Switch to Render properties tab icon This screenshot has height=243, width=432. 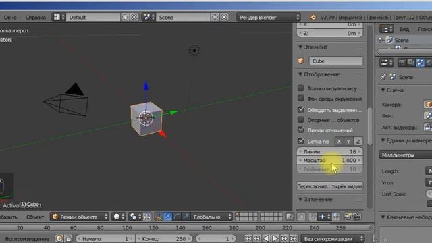402,63
